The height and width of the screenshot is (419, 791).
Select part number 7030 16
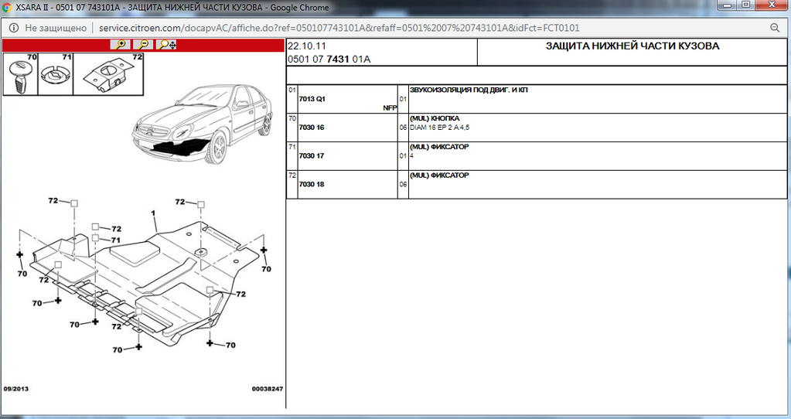312,128
